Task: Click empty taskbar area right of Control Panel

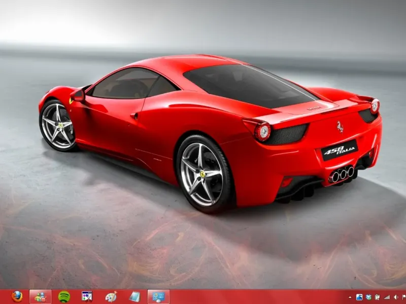Action: (254, 296)
